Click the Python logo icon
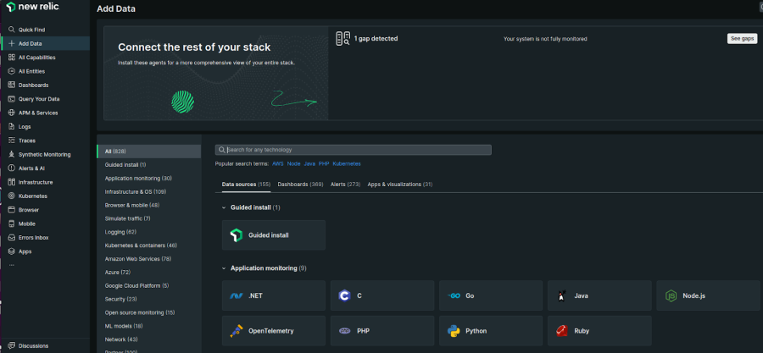The height and width of the screenshot is (353, 763). point(454,331)
